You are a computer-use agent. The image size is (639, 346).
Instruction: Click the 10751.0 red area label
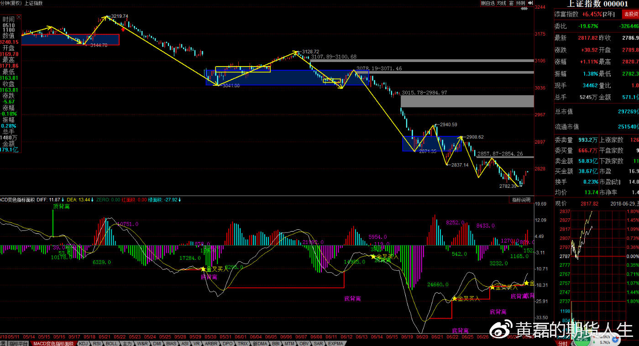coord(128,224)
